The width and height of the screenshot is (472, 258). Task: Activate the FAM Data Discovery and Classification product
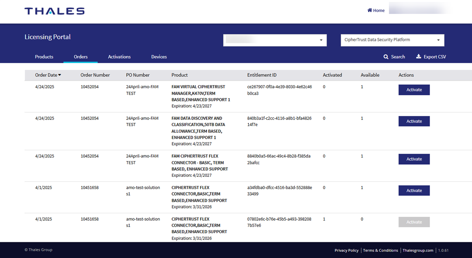coord(413,121)
